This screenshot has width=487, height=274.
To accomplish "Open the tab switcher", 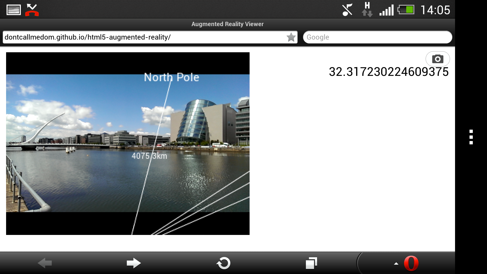I will coord(311,263).
